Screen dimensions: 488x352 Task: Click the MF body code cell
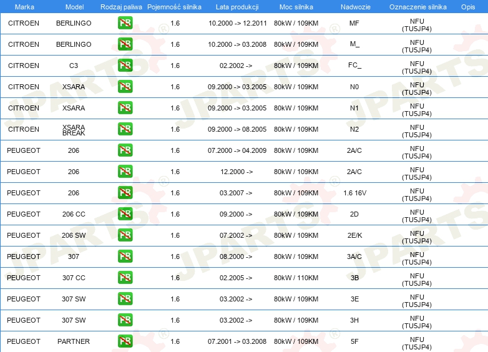(354, 23)
